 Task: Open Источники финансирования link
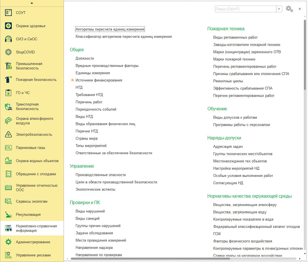click(x=99, y=80)
